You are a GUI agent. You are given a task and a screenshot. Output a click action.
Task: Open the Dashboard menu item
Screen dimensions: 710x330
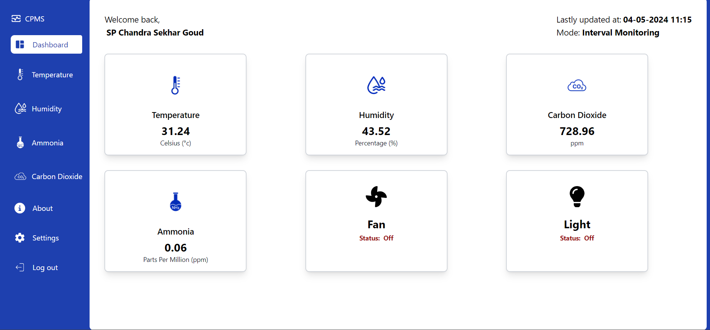[47, 44]
